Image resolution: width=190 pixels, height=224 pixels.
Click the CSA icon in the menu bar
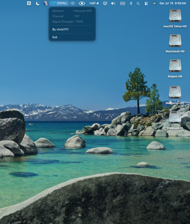(x=123, y=3)
